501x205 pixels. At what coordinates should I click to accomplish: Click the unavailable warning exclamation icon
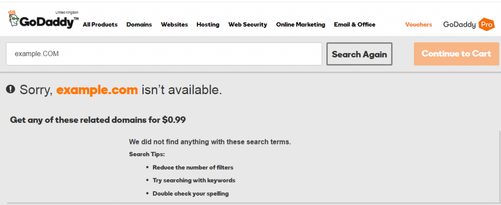click(10, 89)
